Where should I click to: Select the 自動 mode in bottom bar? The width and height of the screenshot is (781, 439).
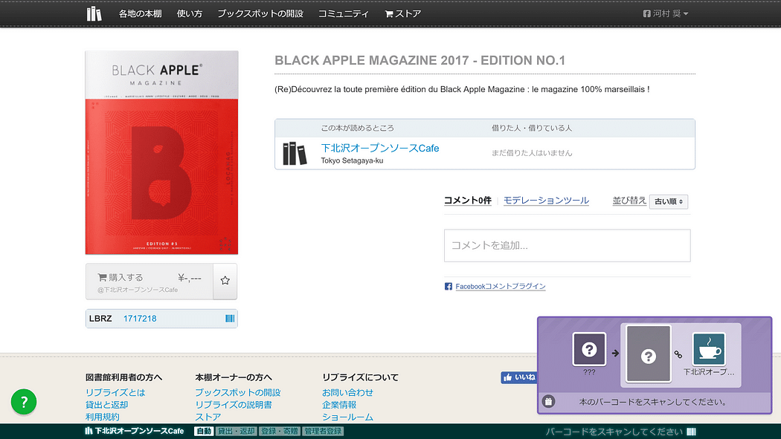(204, 431)
